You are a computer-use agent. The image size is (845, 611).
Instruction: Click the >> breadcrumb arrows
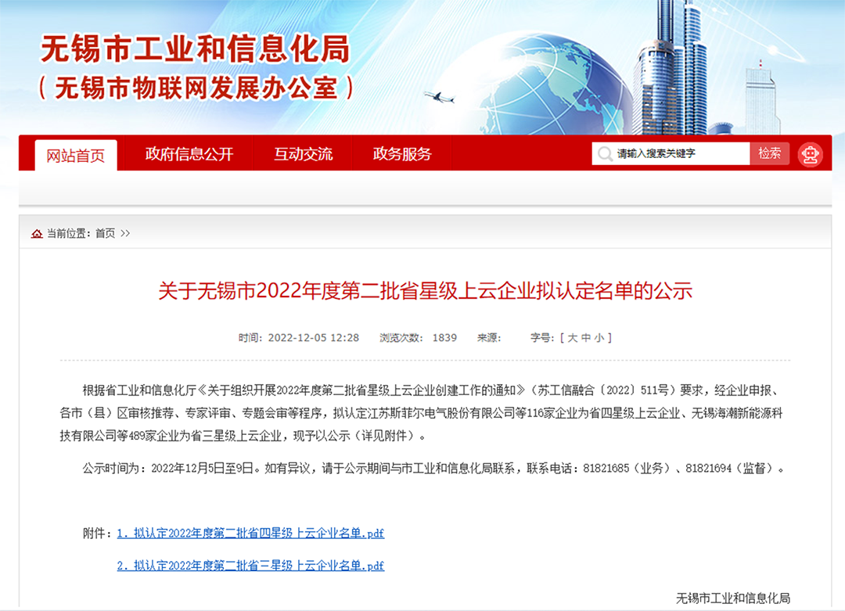tap(125, 233)
